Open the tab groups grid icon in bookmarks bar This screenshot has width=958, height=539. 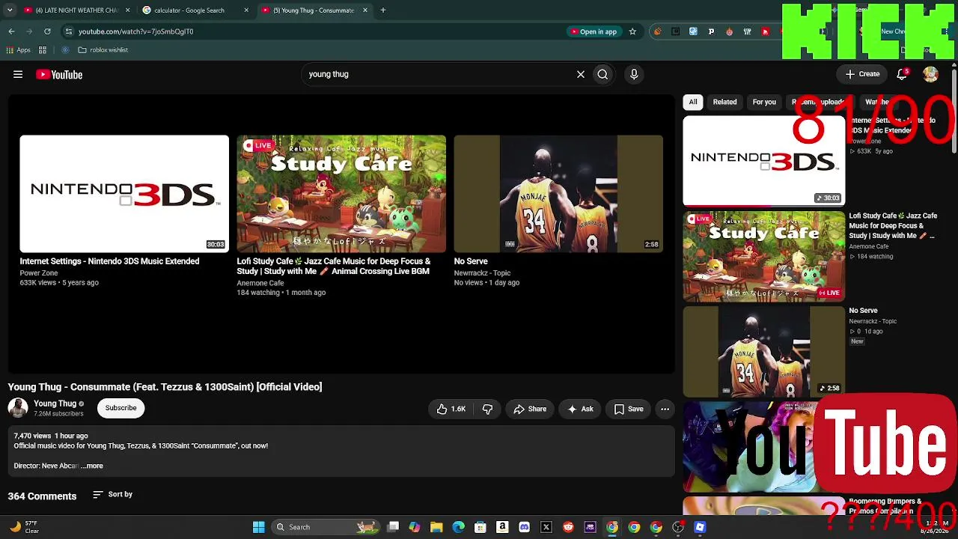43,50
